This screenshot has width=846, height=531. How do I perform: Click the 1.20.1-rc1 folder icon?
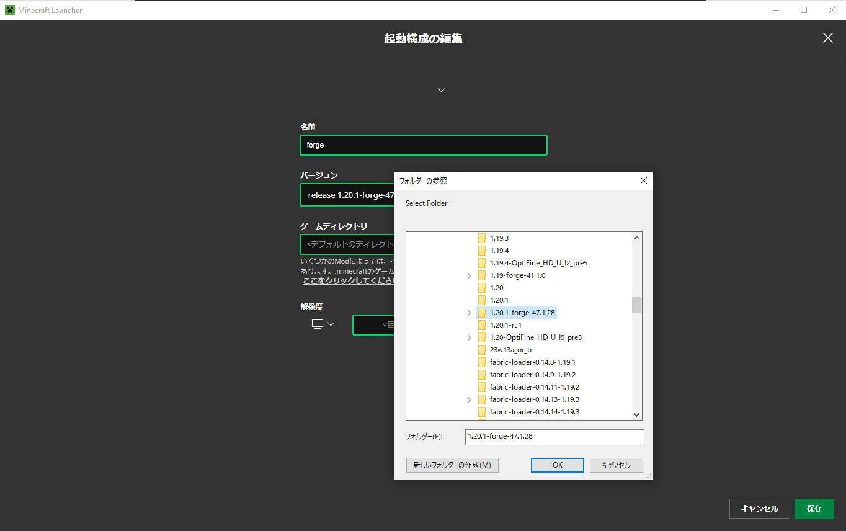pos(483,324)
